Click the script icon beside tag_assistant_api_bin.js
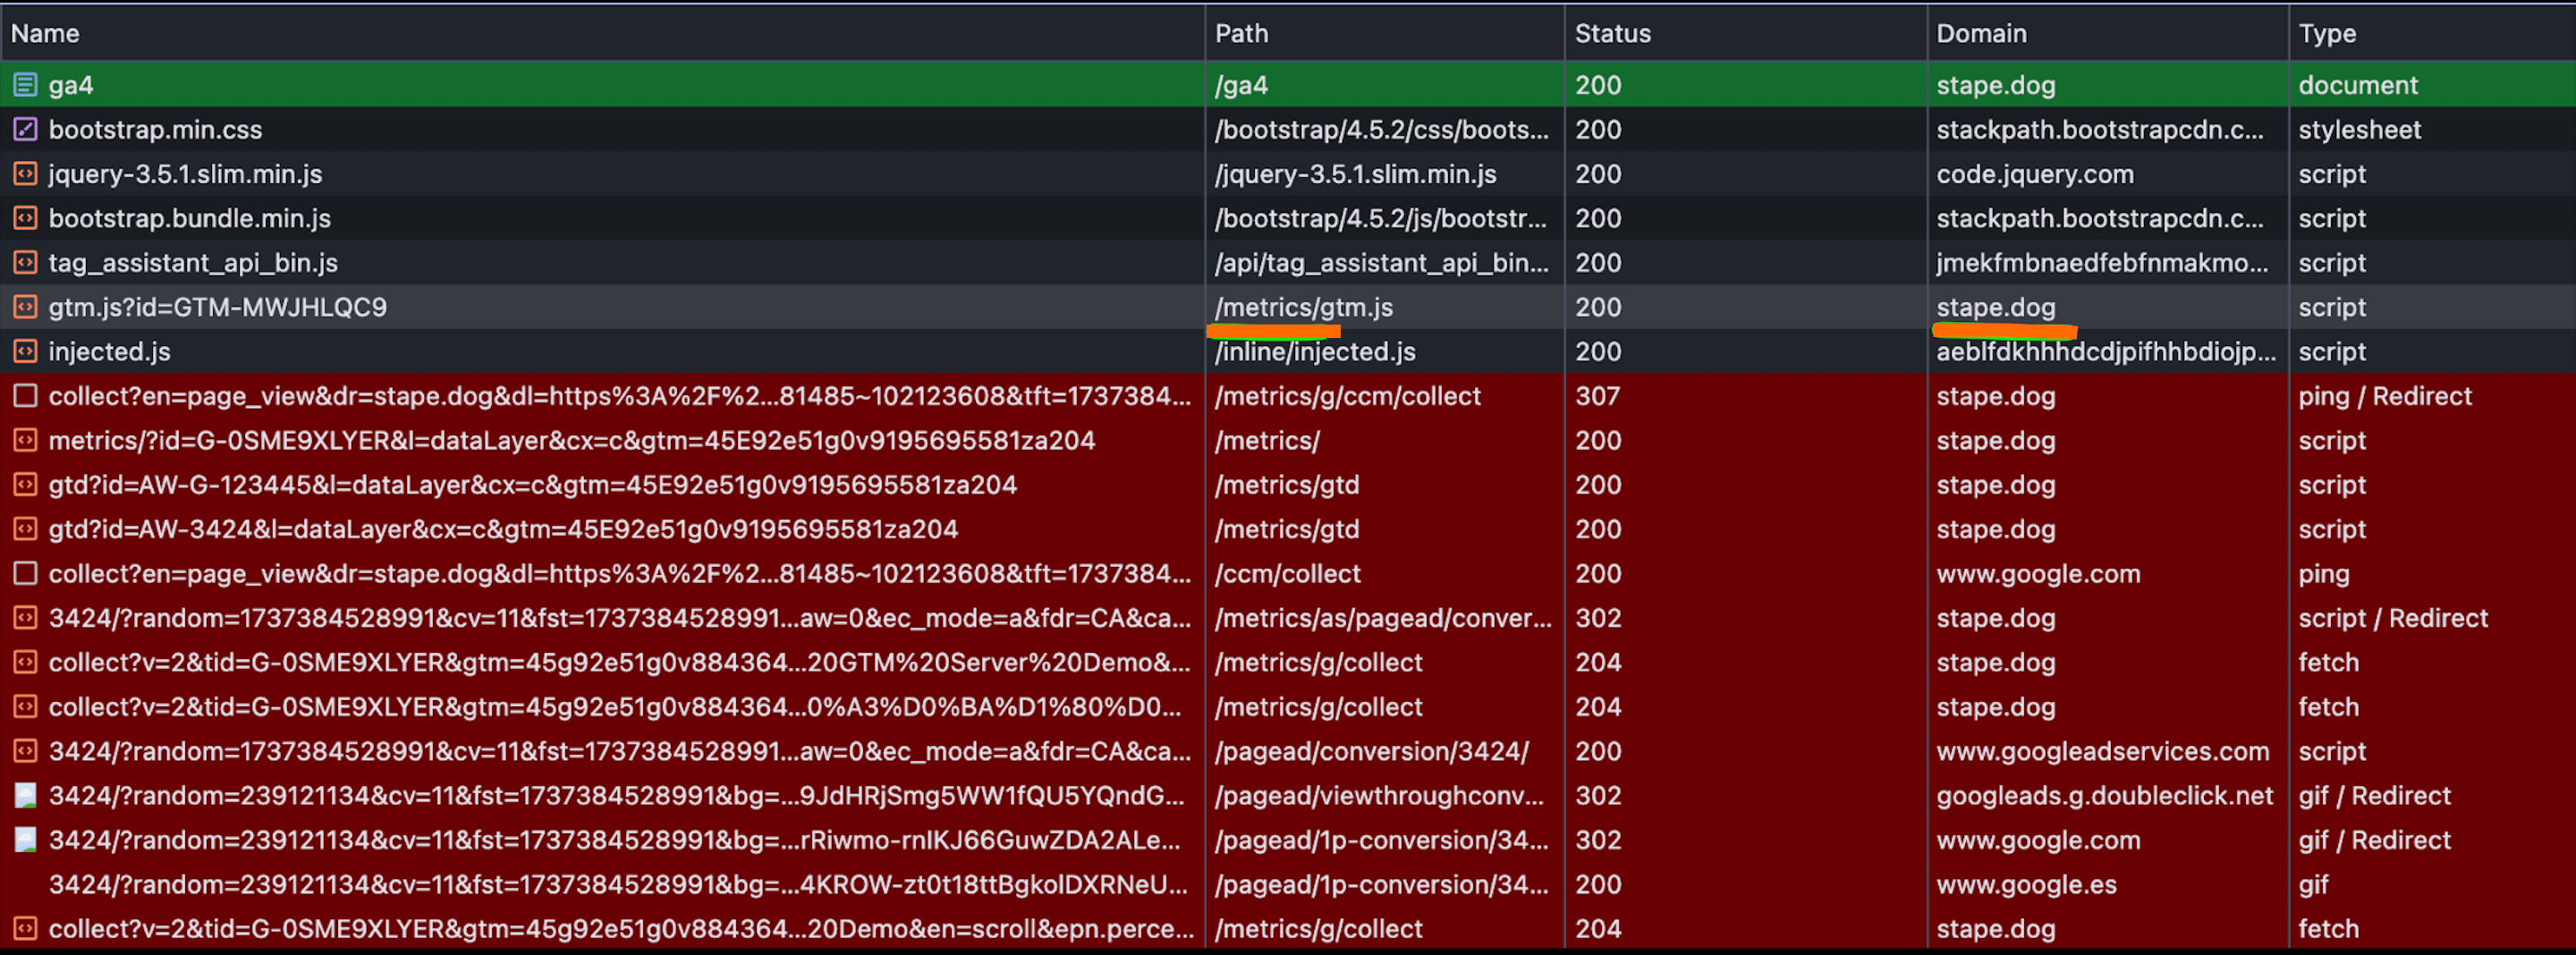The width and height of the screenshot is (2576, 955). tap(25, 262)
